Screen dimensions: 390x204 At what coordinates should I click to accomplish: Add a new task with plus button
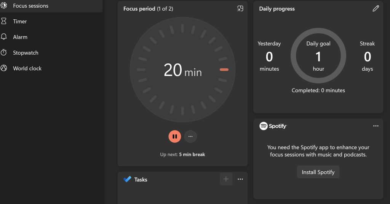[x=226, y=179]
